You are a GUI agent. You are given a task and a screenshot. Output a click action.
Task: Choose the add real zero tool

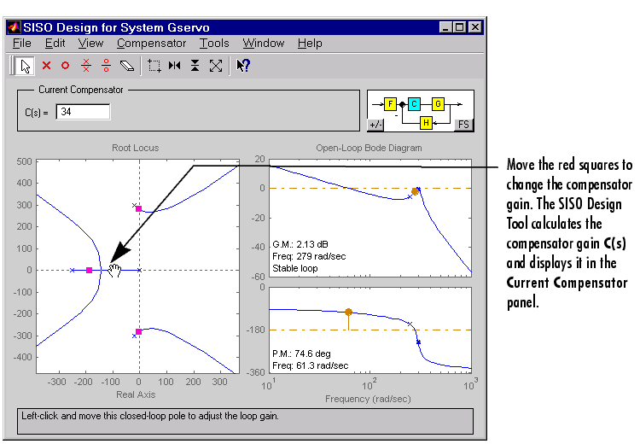click(x=65, y=65)
